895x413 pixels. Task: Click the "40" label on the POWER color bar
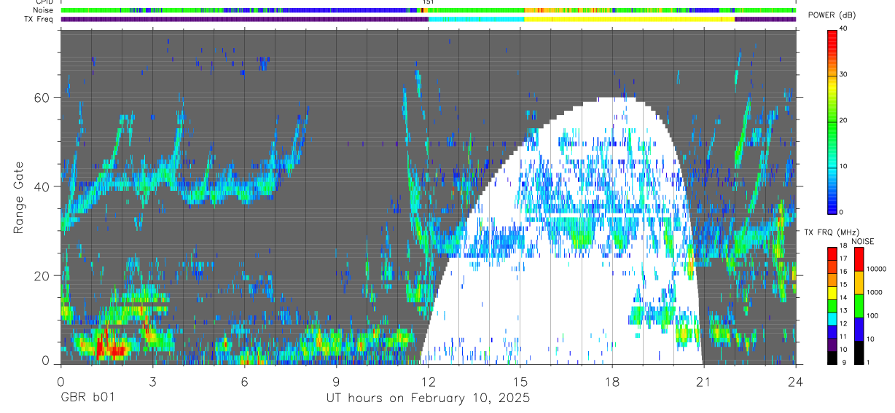pyautogui.click(x=843, y=28)
